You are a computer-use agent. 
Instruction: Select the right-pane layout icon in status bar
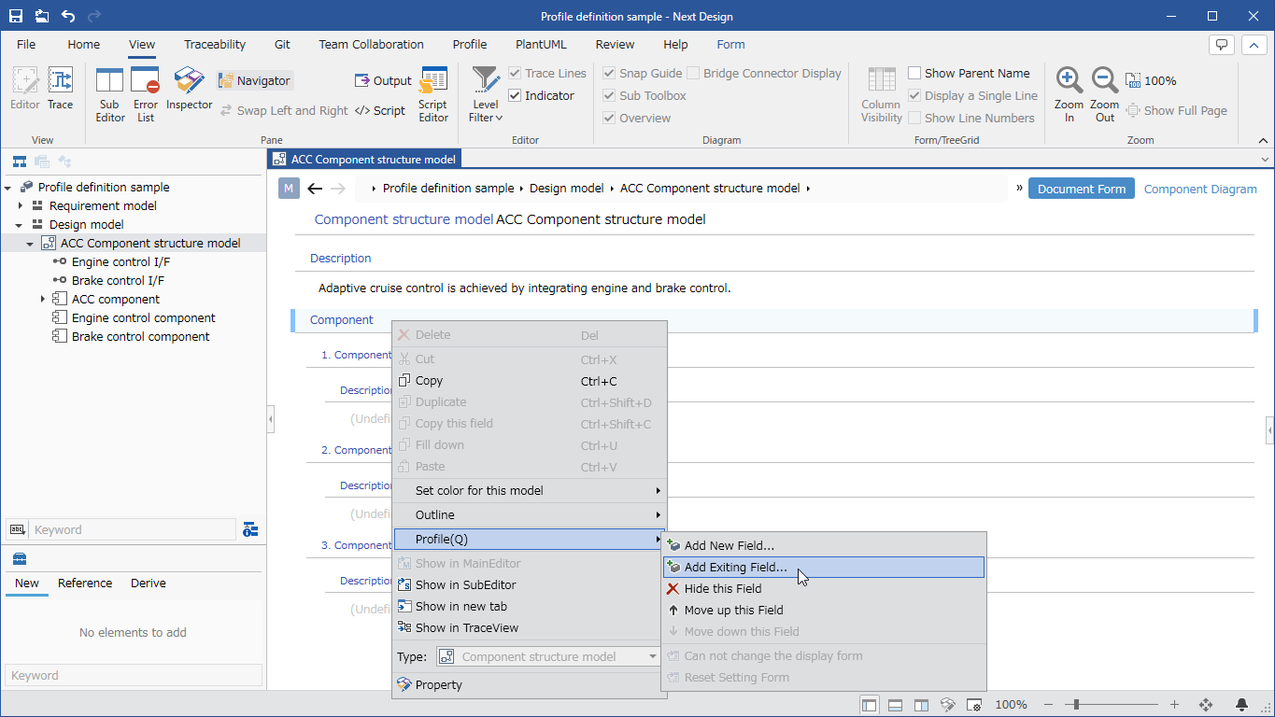point(921,705)
